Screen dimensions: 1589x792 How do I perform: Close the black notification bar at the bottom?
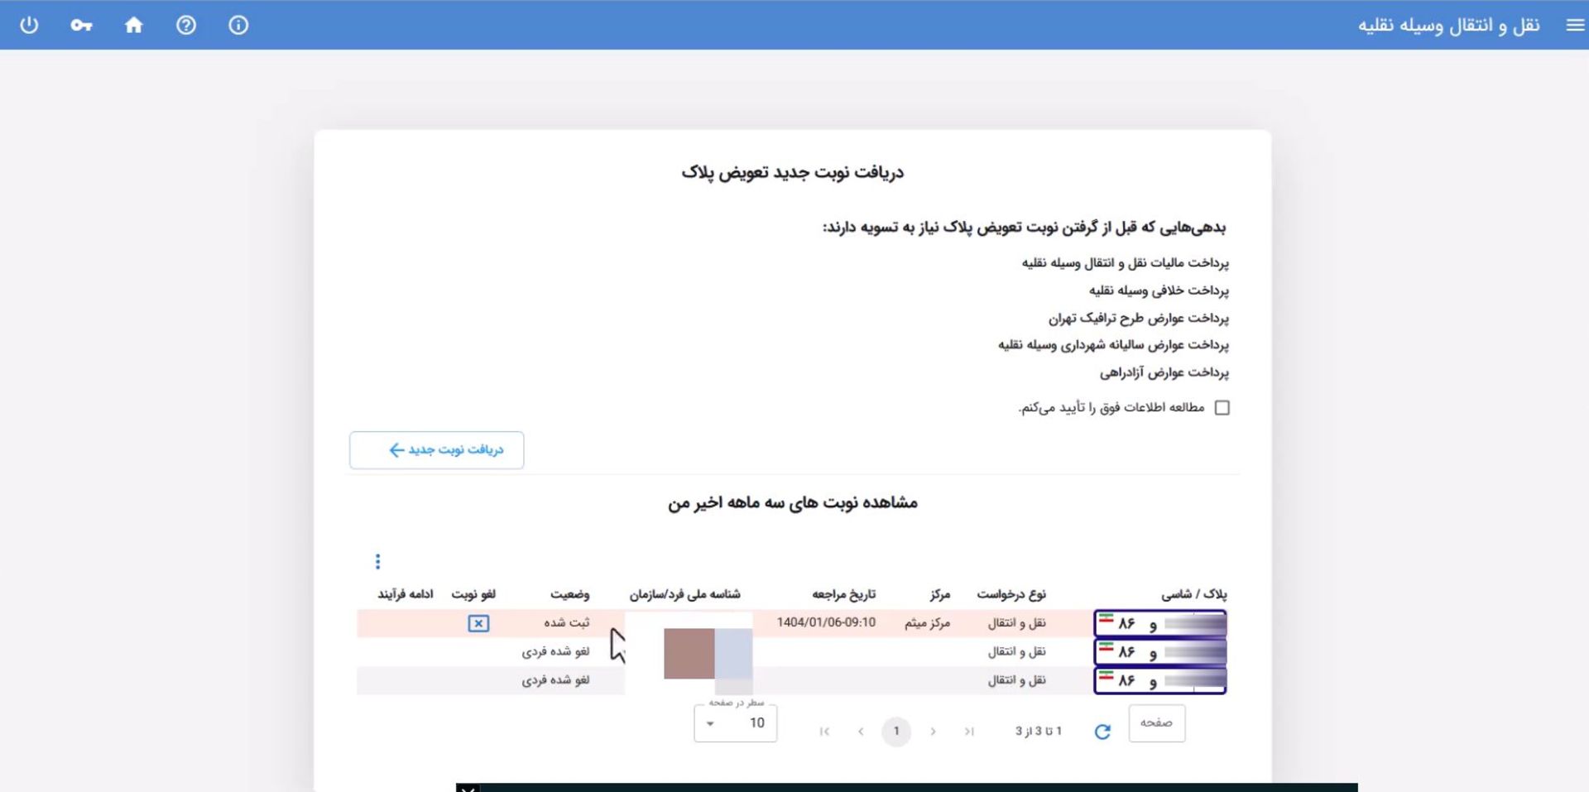pyautogui.click(x=468, y=790)
